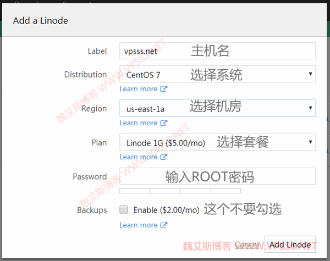Click into the Password input field

(x=217, y=176)
